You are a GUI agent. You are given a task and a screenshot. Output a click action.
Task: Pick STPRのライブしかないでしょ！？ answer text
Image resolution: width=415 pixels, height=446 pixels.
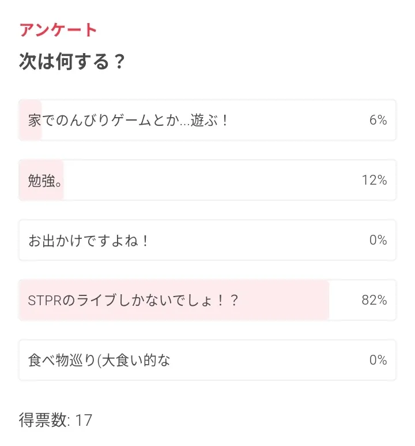point(133,301)
